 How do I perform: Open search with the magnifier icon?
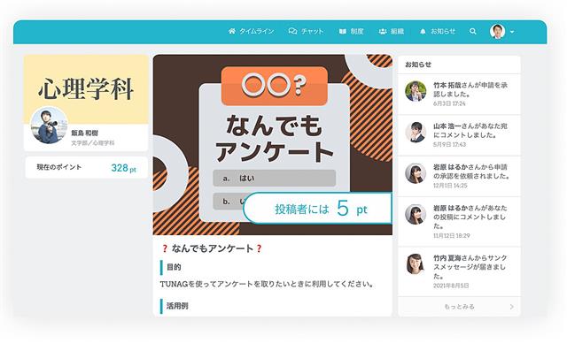tap(472, 31)
